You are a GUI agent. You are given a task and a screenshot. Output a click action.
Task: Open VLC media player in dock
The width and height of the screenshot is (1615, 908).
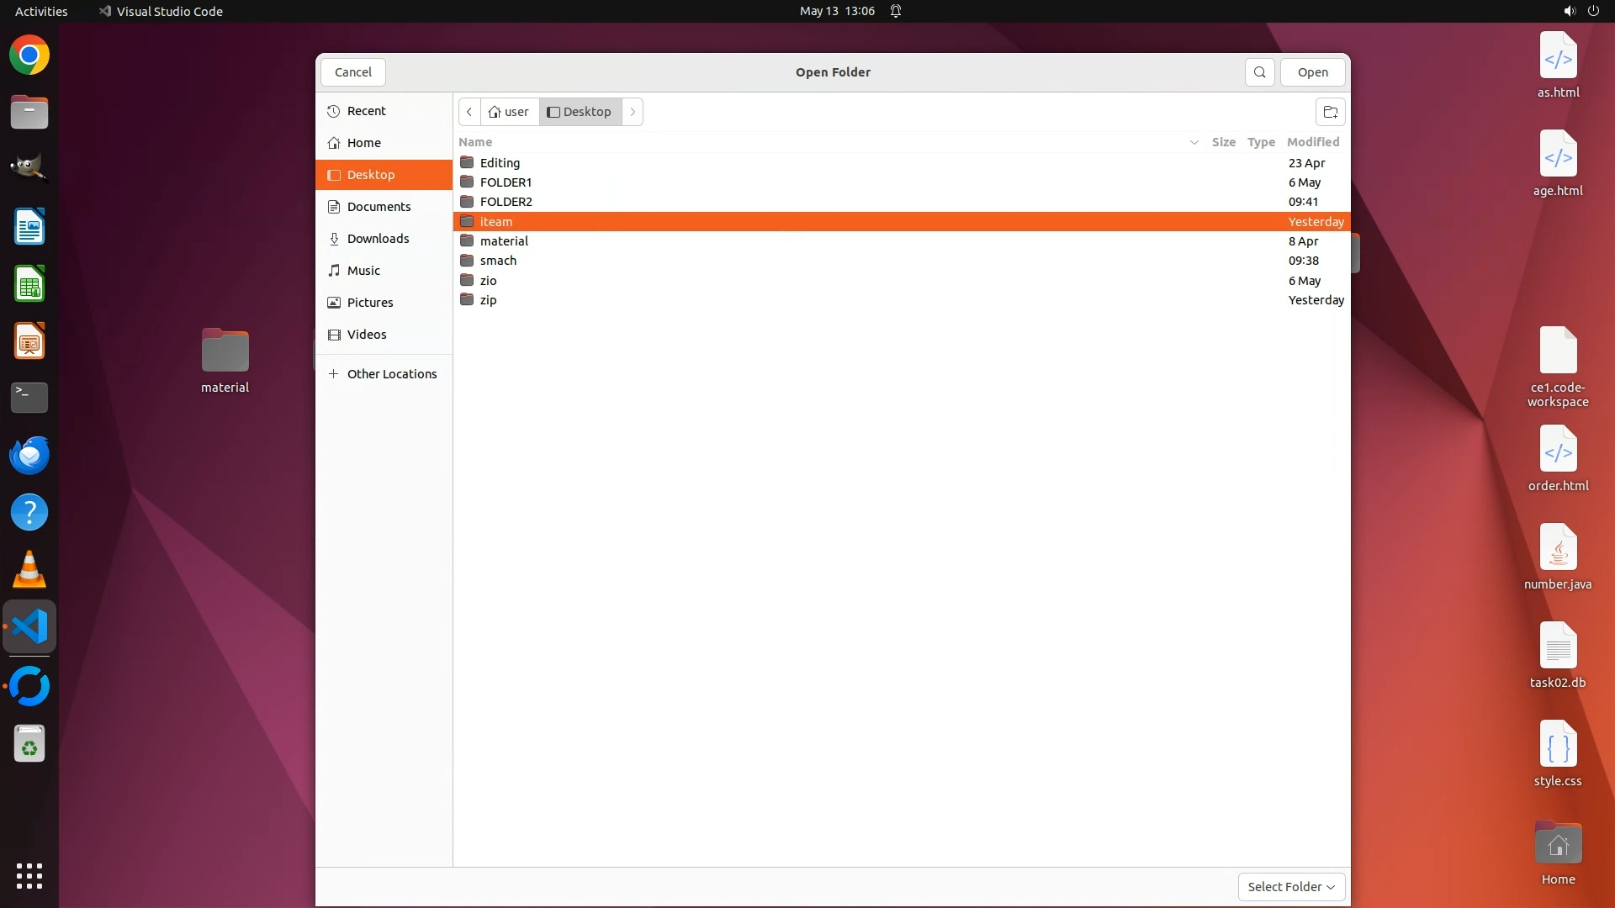click(29, 569)
